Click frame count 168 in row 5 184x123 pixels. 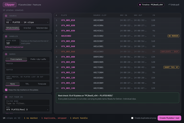(153, 41)
